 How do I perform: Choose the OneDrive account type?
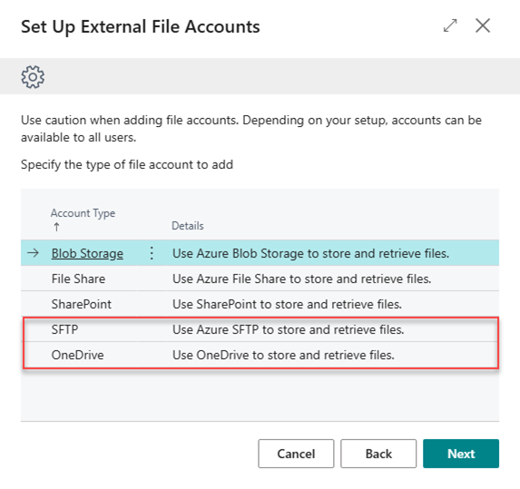[x=78, y=355]
